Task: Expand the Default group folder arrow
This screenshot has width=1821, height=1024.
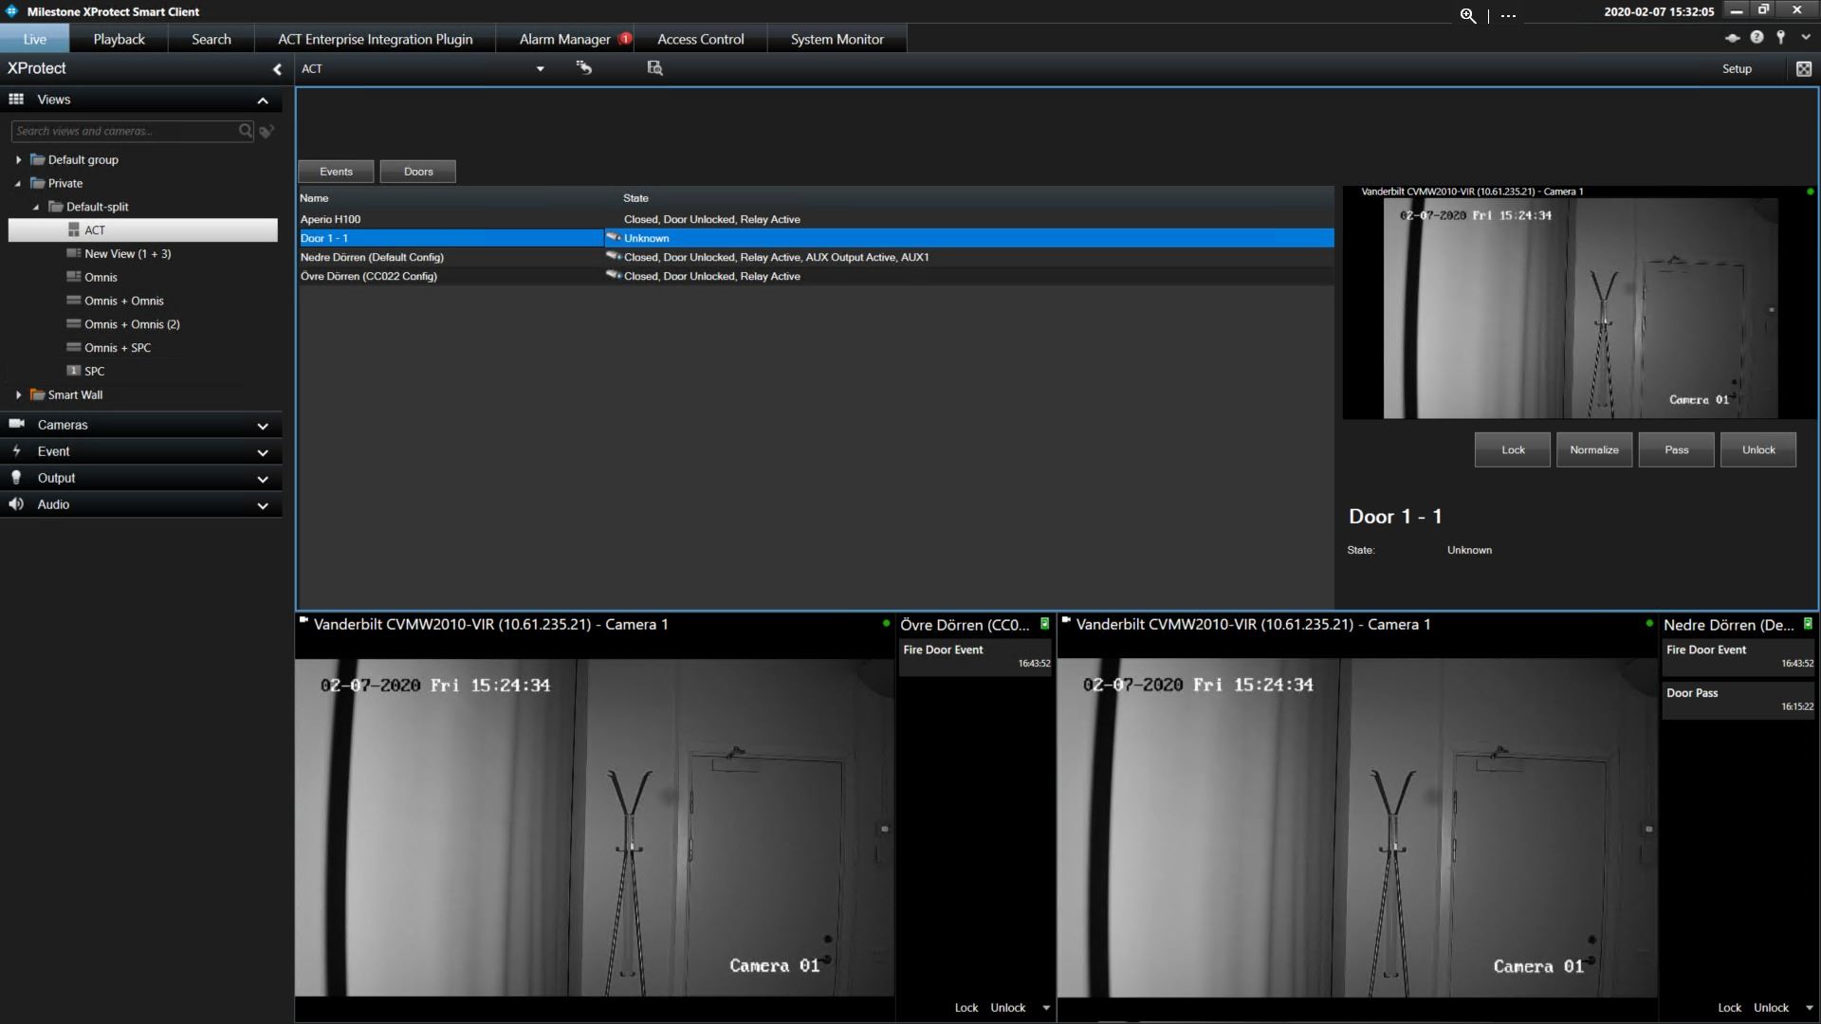Action: pyautogui.click(x=18, y=159)
